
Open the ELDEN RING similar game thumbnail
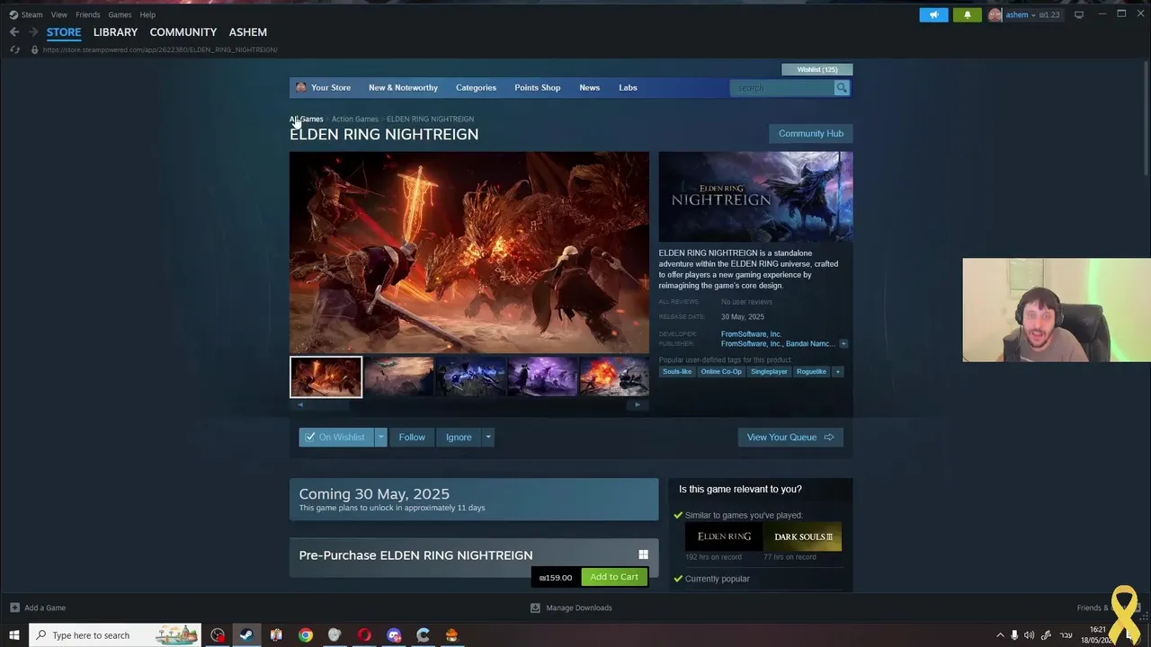coord(724,536)
